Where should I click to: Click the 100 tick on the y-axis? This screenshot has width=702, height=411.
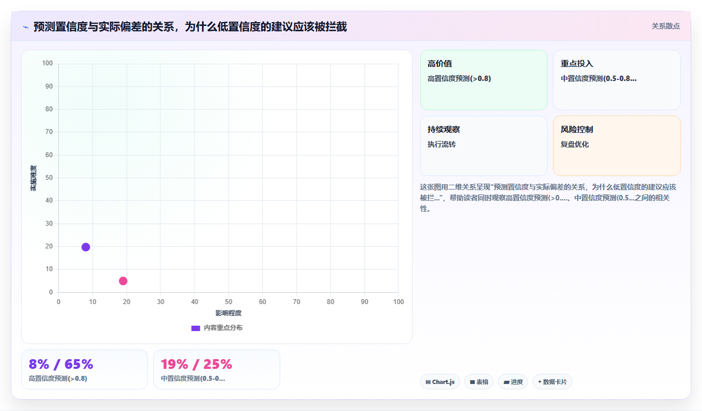[x=47, y=64]
